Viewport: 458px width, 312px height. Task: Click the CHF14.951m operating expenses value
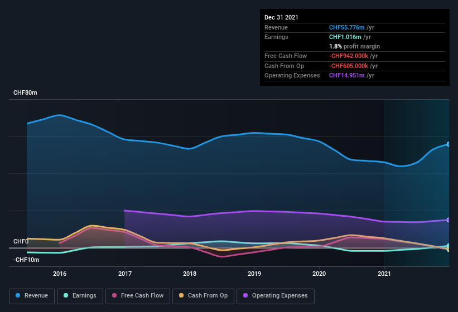(x=347, y=75)
